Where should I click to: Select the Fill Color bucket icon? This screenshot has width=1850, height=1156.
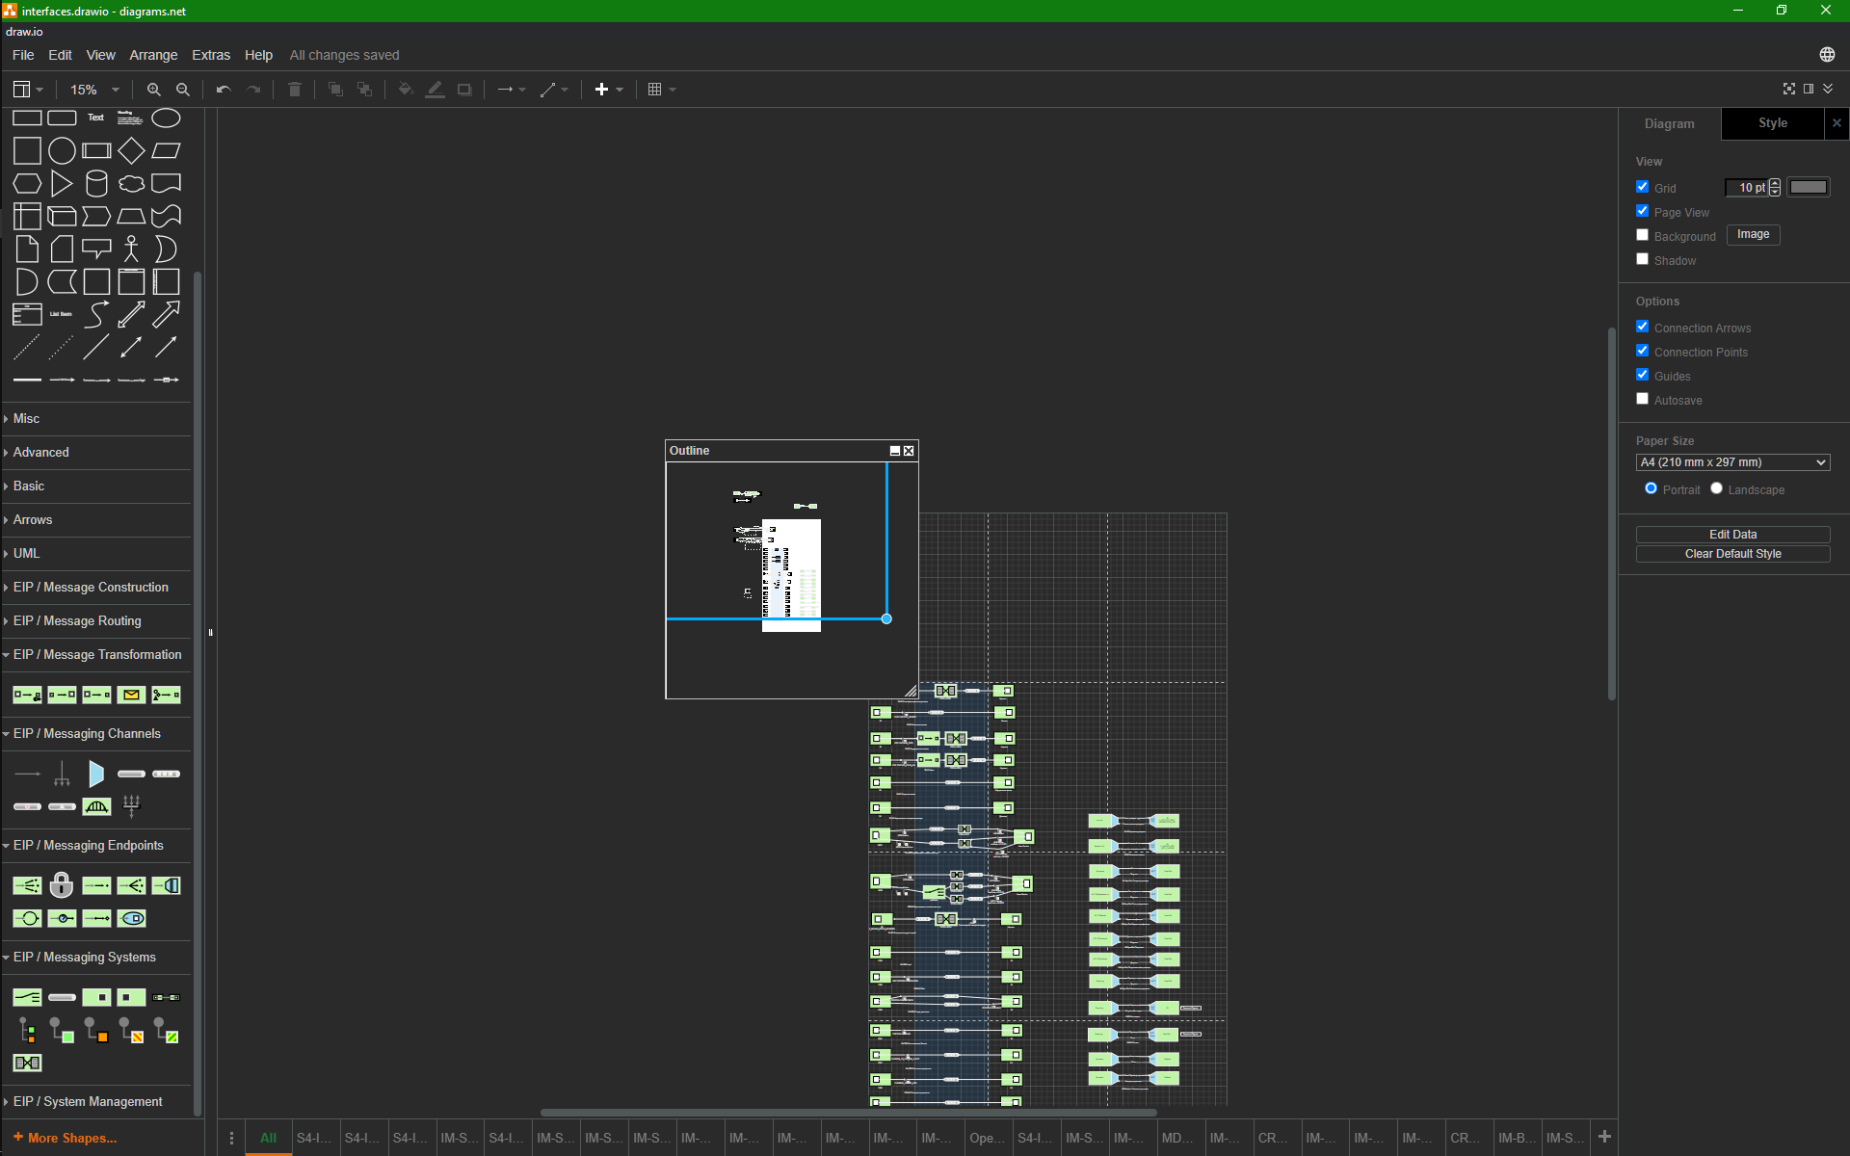pyautogui.click(x=405, y=90)
